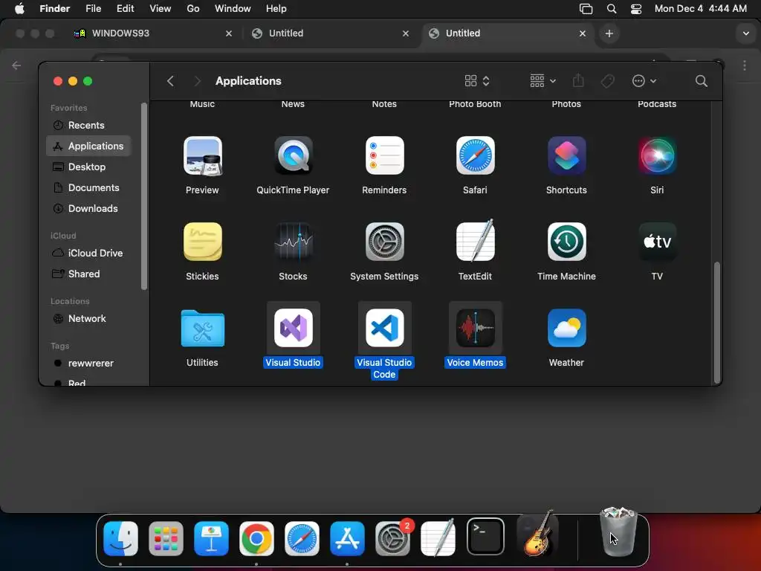761x571 pixels.
Task: Open the Group By dropdown in toolbar
Action: pos(543,81)
